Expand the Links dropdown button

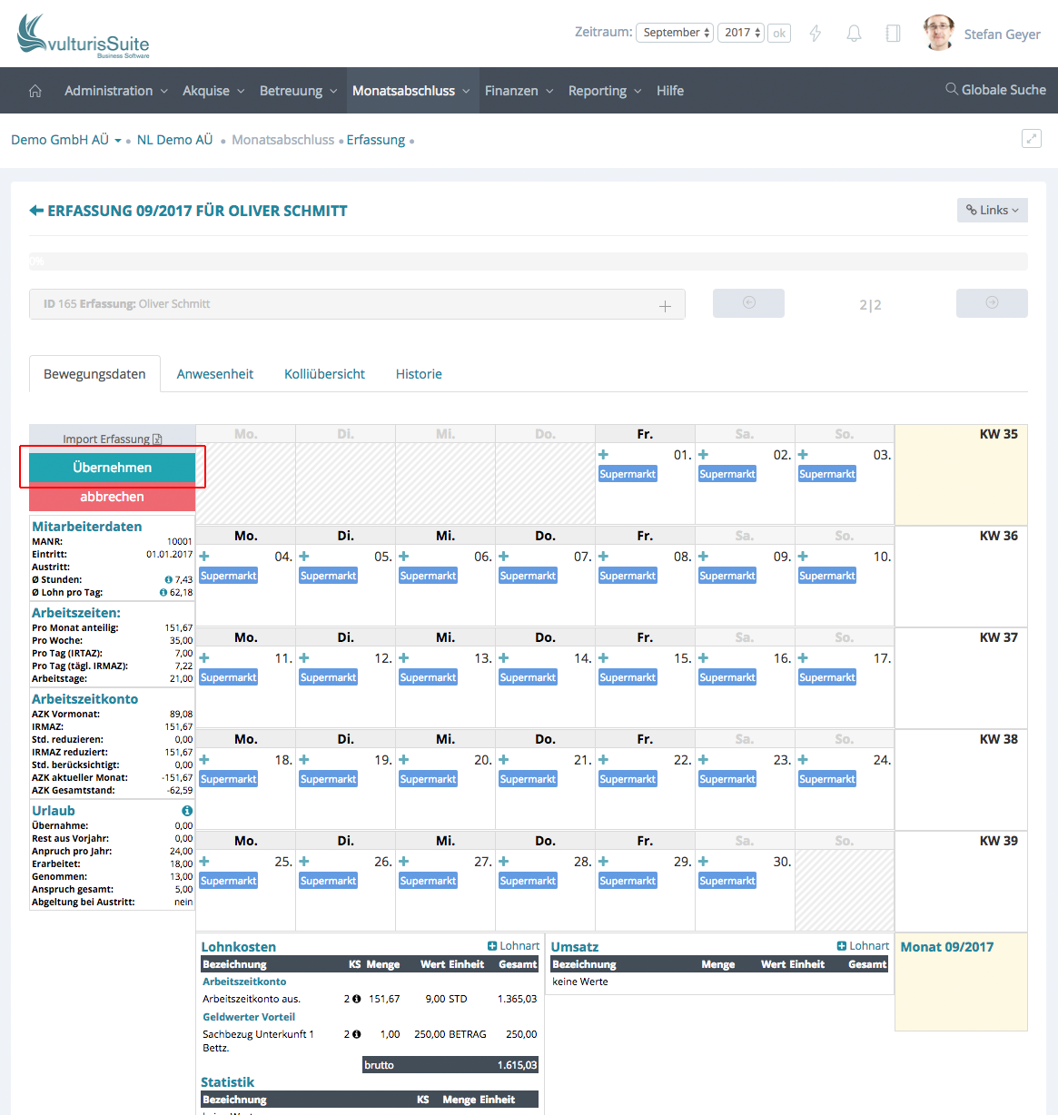tap(992, 210)
